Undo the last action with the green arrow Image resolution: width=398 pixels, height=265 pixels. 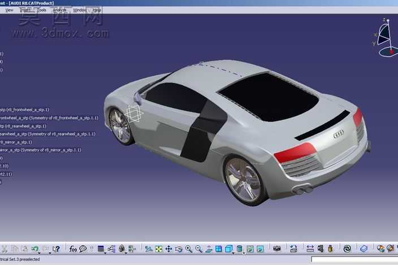pos(35,249)
